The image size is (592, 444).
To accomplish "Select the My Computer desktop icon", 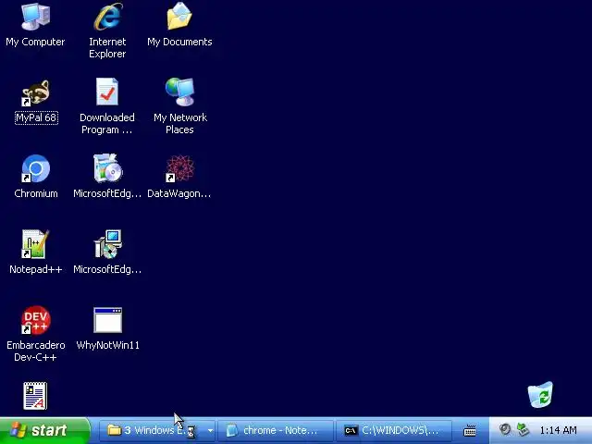I will click(x=35, y=17).
